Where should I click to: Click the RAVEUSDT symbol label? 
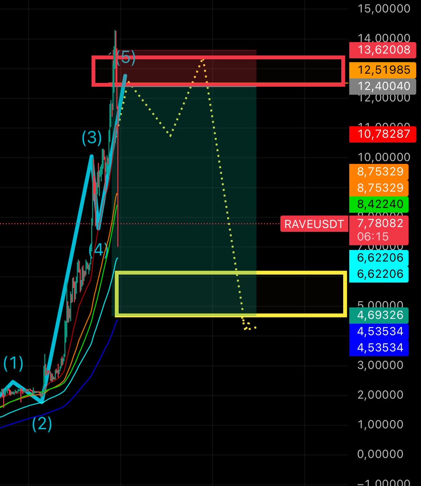(x=314, y=224)
